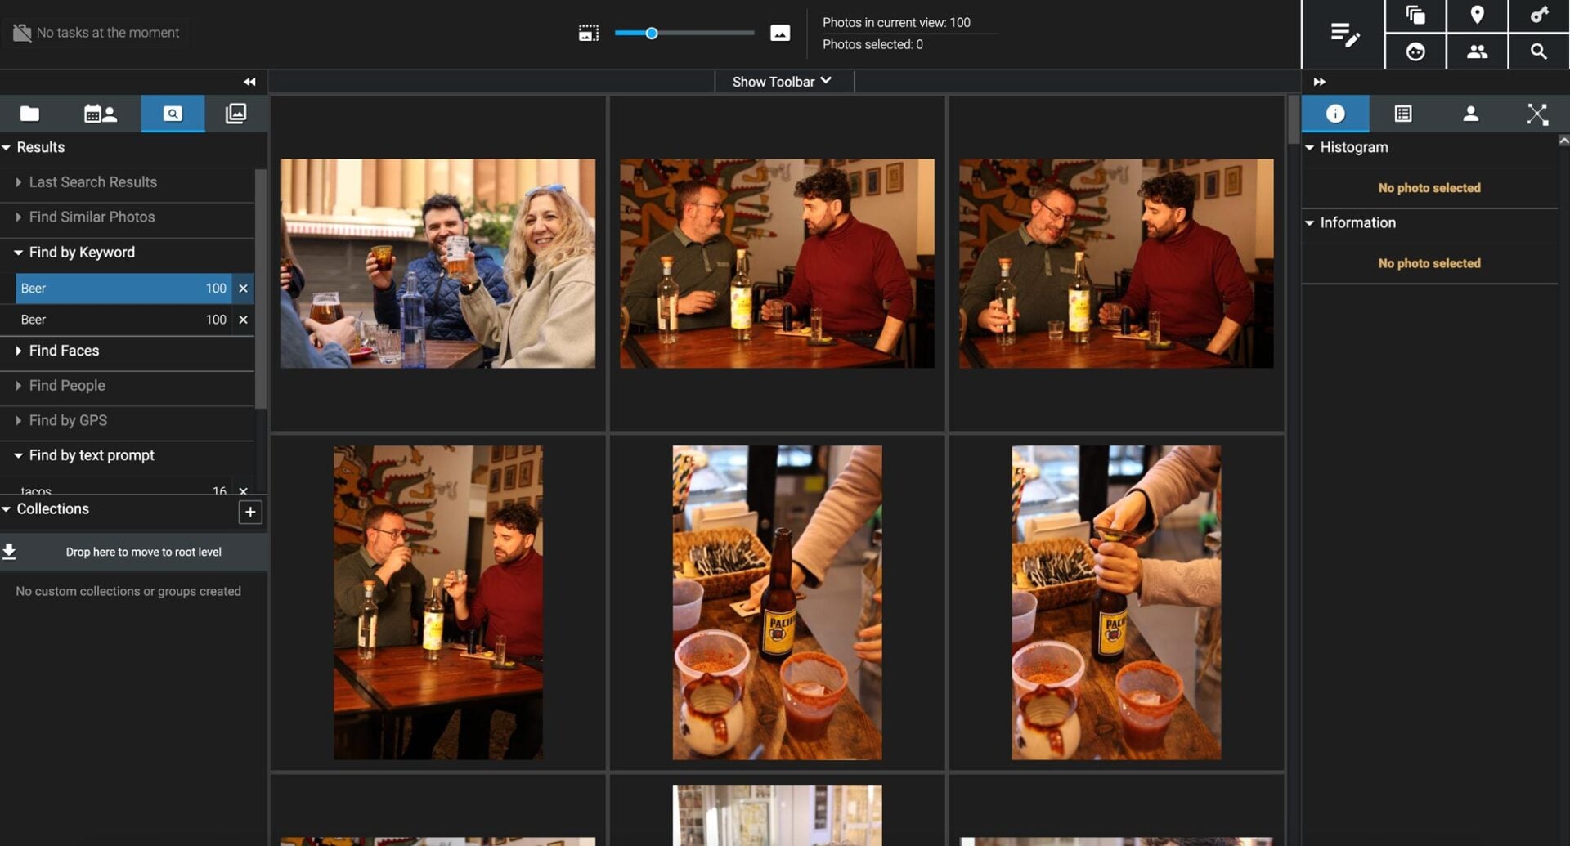
Task: Open the face search tool
Action: [1415, 51]
